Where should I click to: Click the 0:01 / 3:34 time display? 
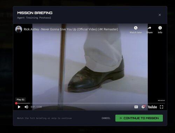[36, 107]
